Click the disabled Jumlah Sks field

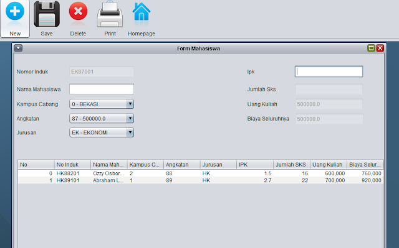click(x=329, y=90)
